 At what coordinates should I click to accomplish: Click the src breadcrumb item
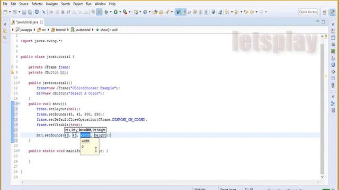[x=42, y=30]
